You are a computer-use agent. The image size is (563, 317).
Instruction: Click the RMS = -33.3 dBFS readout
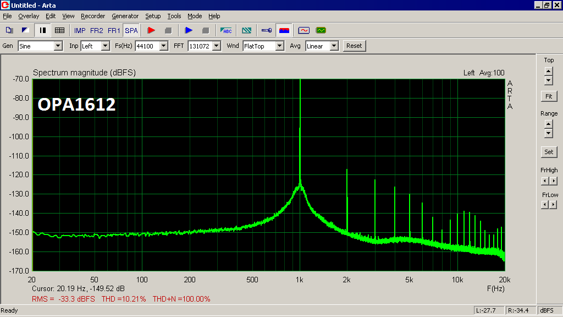pos(64,299)
